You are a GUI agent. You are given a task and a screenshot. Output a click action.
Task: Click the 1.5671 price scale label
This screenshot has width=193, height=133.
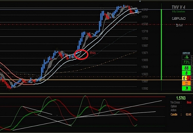(x=145, y=53)
